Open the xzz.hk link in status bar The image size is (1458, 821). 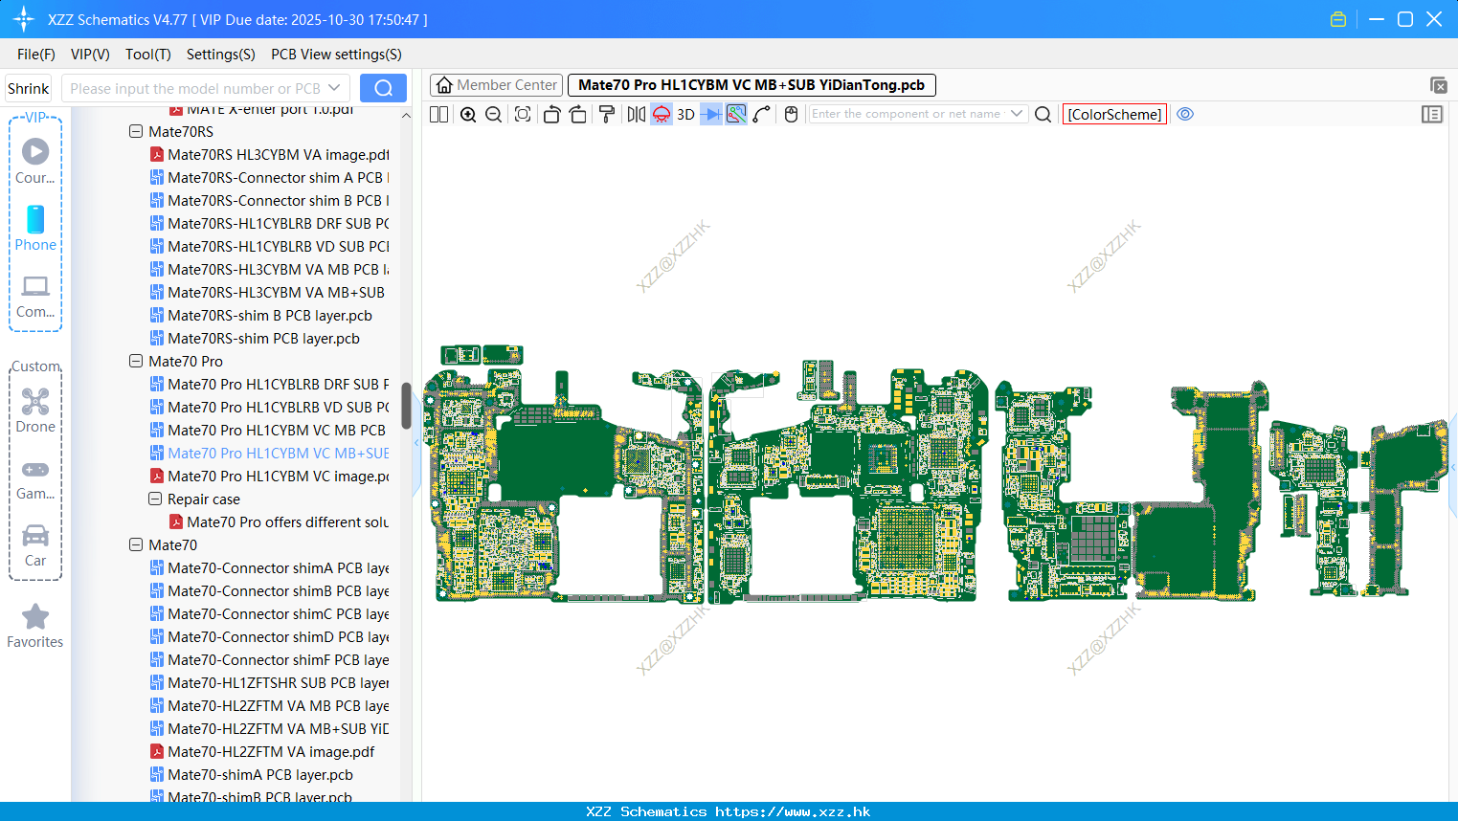[x=793, y=811]
